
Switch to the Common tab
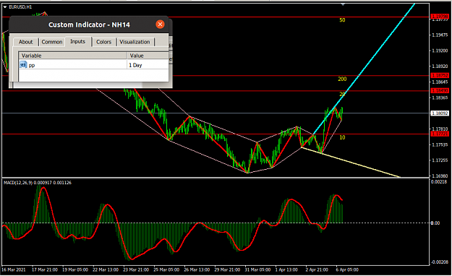pyautogui.click(x=52, y=42)
